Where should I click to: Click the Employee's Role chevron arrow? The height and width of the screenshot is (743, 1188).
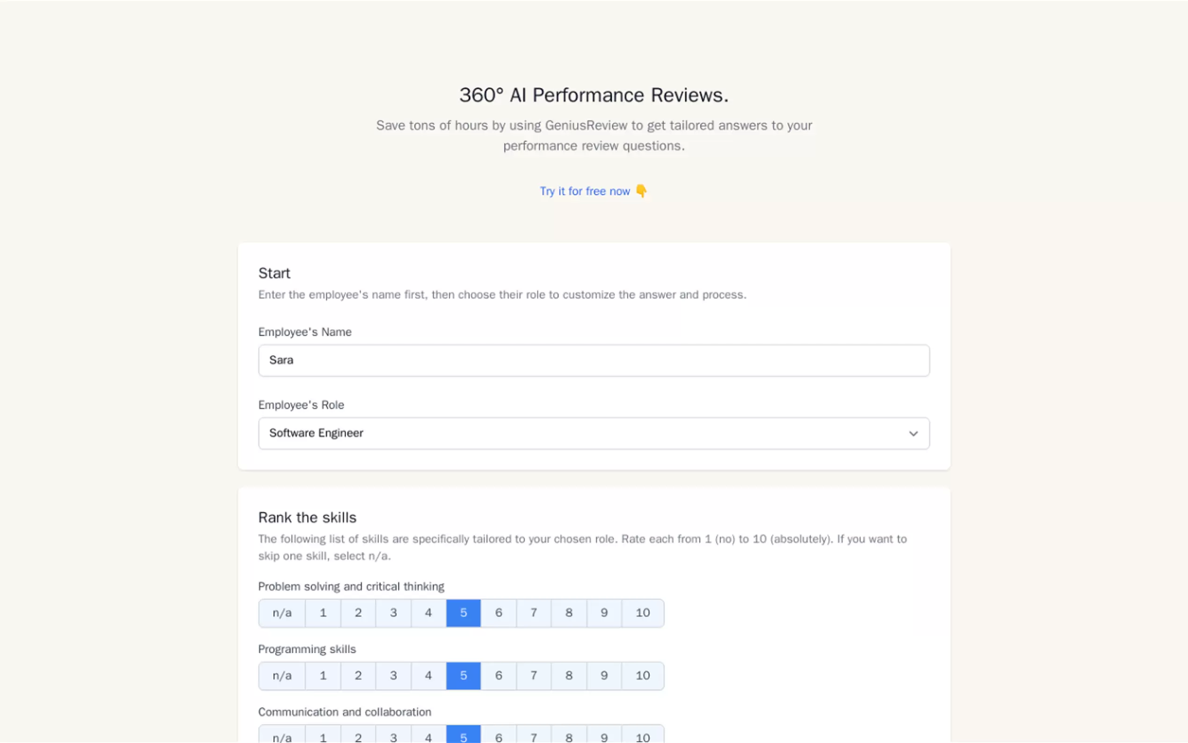[913, 433]
